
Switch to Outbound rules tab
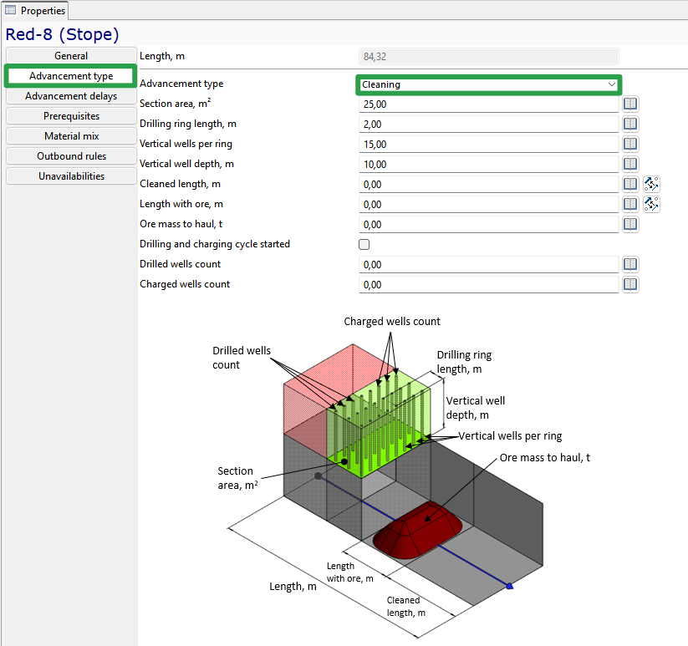[x=71, y=156]
